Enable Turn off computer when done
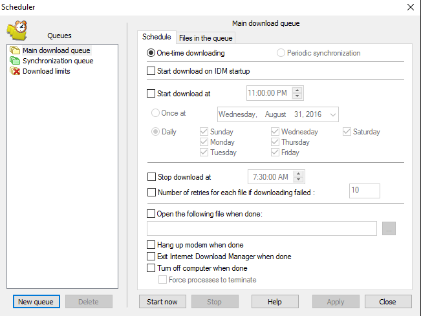Viewport: 421px width, 316px height. point(151,268)
